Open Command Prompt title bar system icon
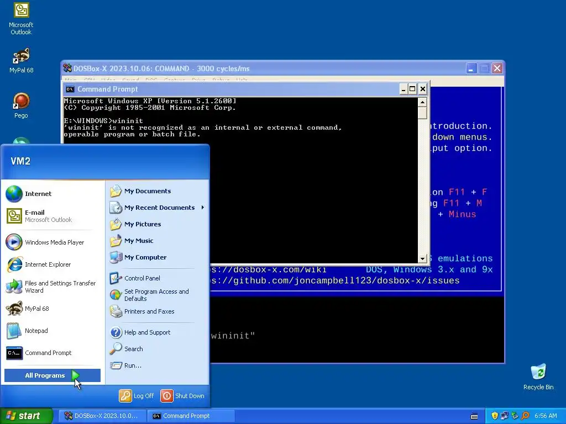This screenshot has height=424, width=566. click(x=70, y=89)
